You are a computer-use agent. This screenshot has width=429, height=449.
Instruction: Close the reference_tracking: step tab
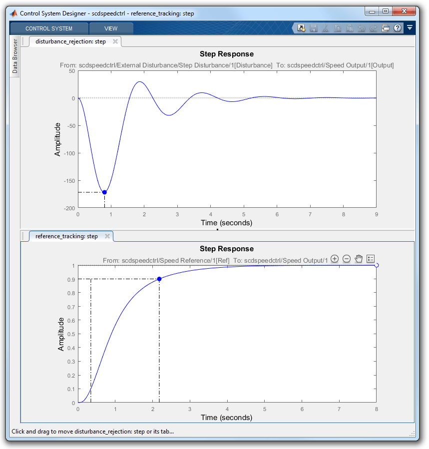(x=107, y=236)
